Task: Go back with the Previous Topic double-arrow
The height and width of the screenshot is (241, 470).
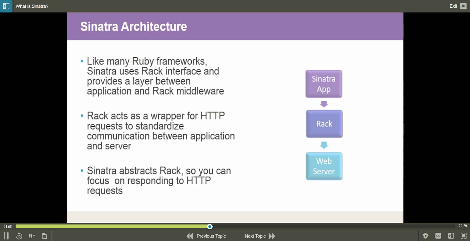Action: click(189, 236)
